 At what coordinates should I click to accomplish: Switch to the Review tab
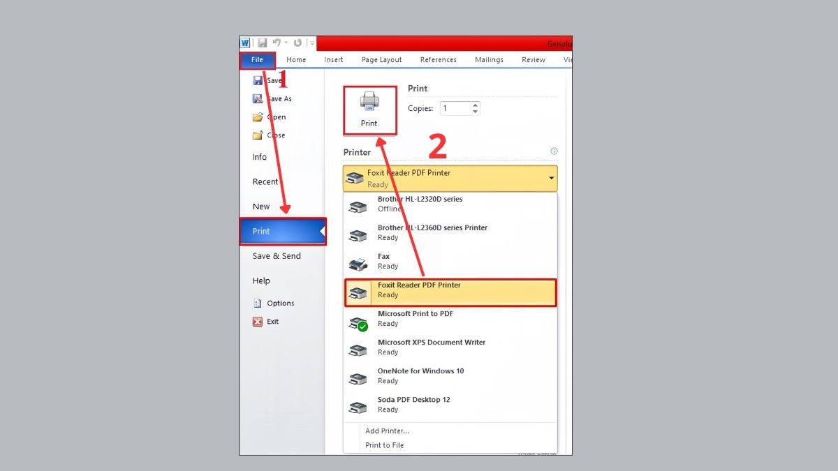534,60
